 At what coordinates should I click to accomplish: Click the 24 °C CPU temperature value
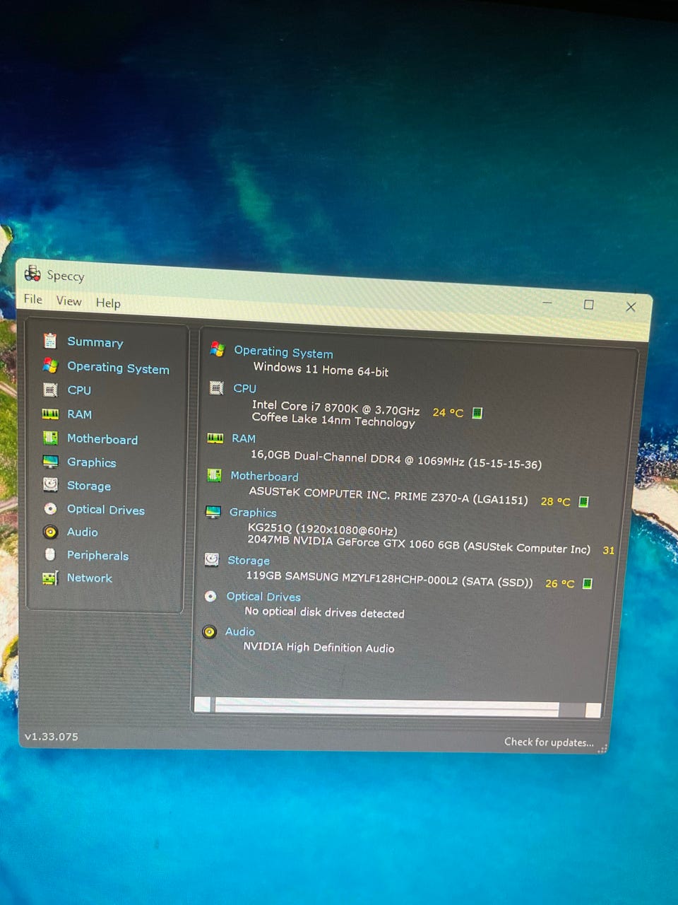[x=448, y=412]
